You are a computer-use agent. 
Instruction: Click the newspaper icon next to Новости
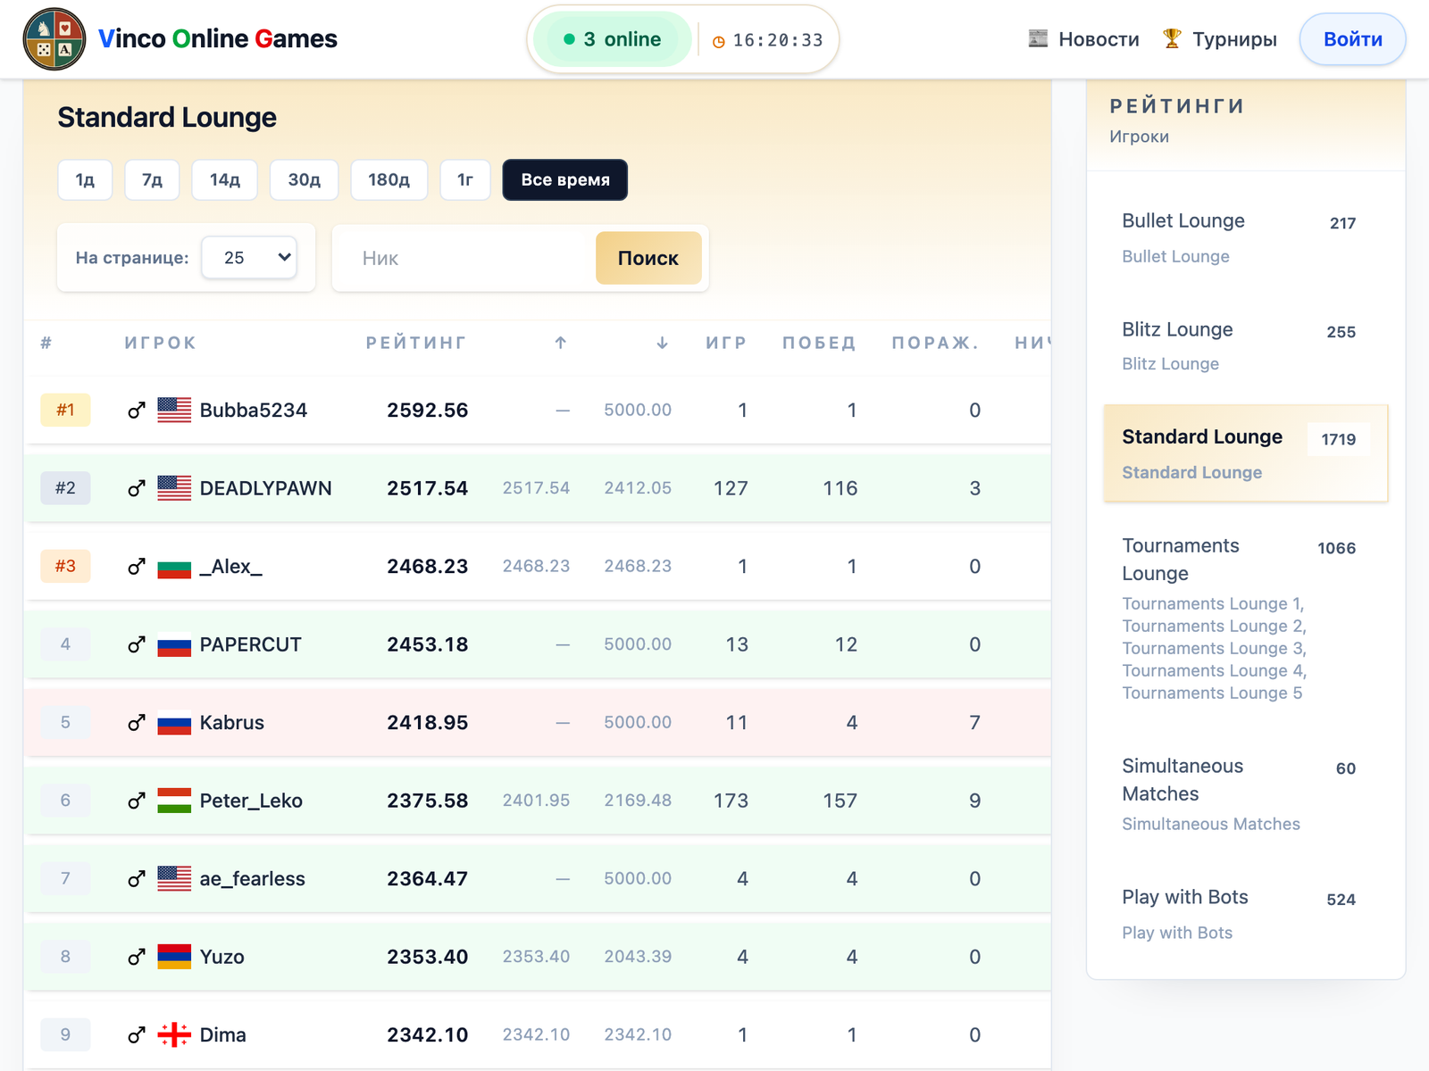pyautogui.click(x=1038, y=38)
